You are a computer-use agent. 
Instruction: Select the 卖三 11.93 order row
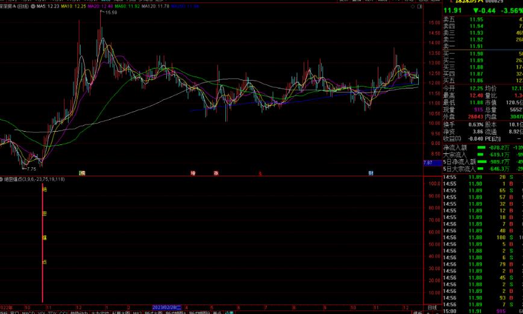coord(483,32)
